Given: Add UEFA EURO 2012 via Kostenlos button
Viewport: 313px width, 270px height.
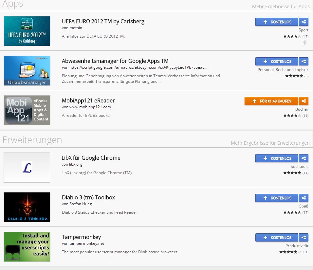Looking at the screenshot, I should click(x=277, y=22).
